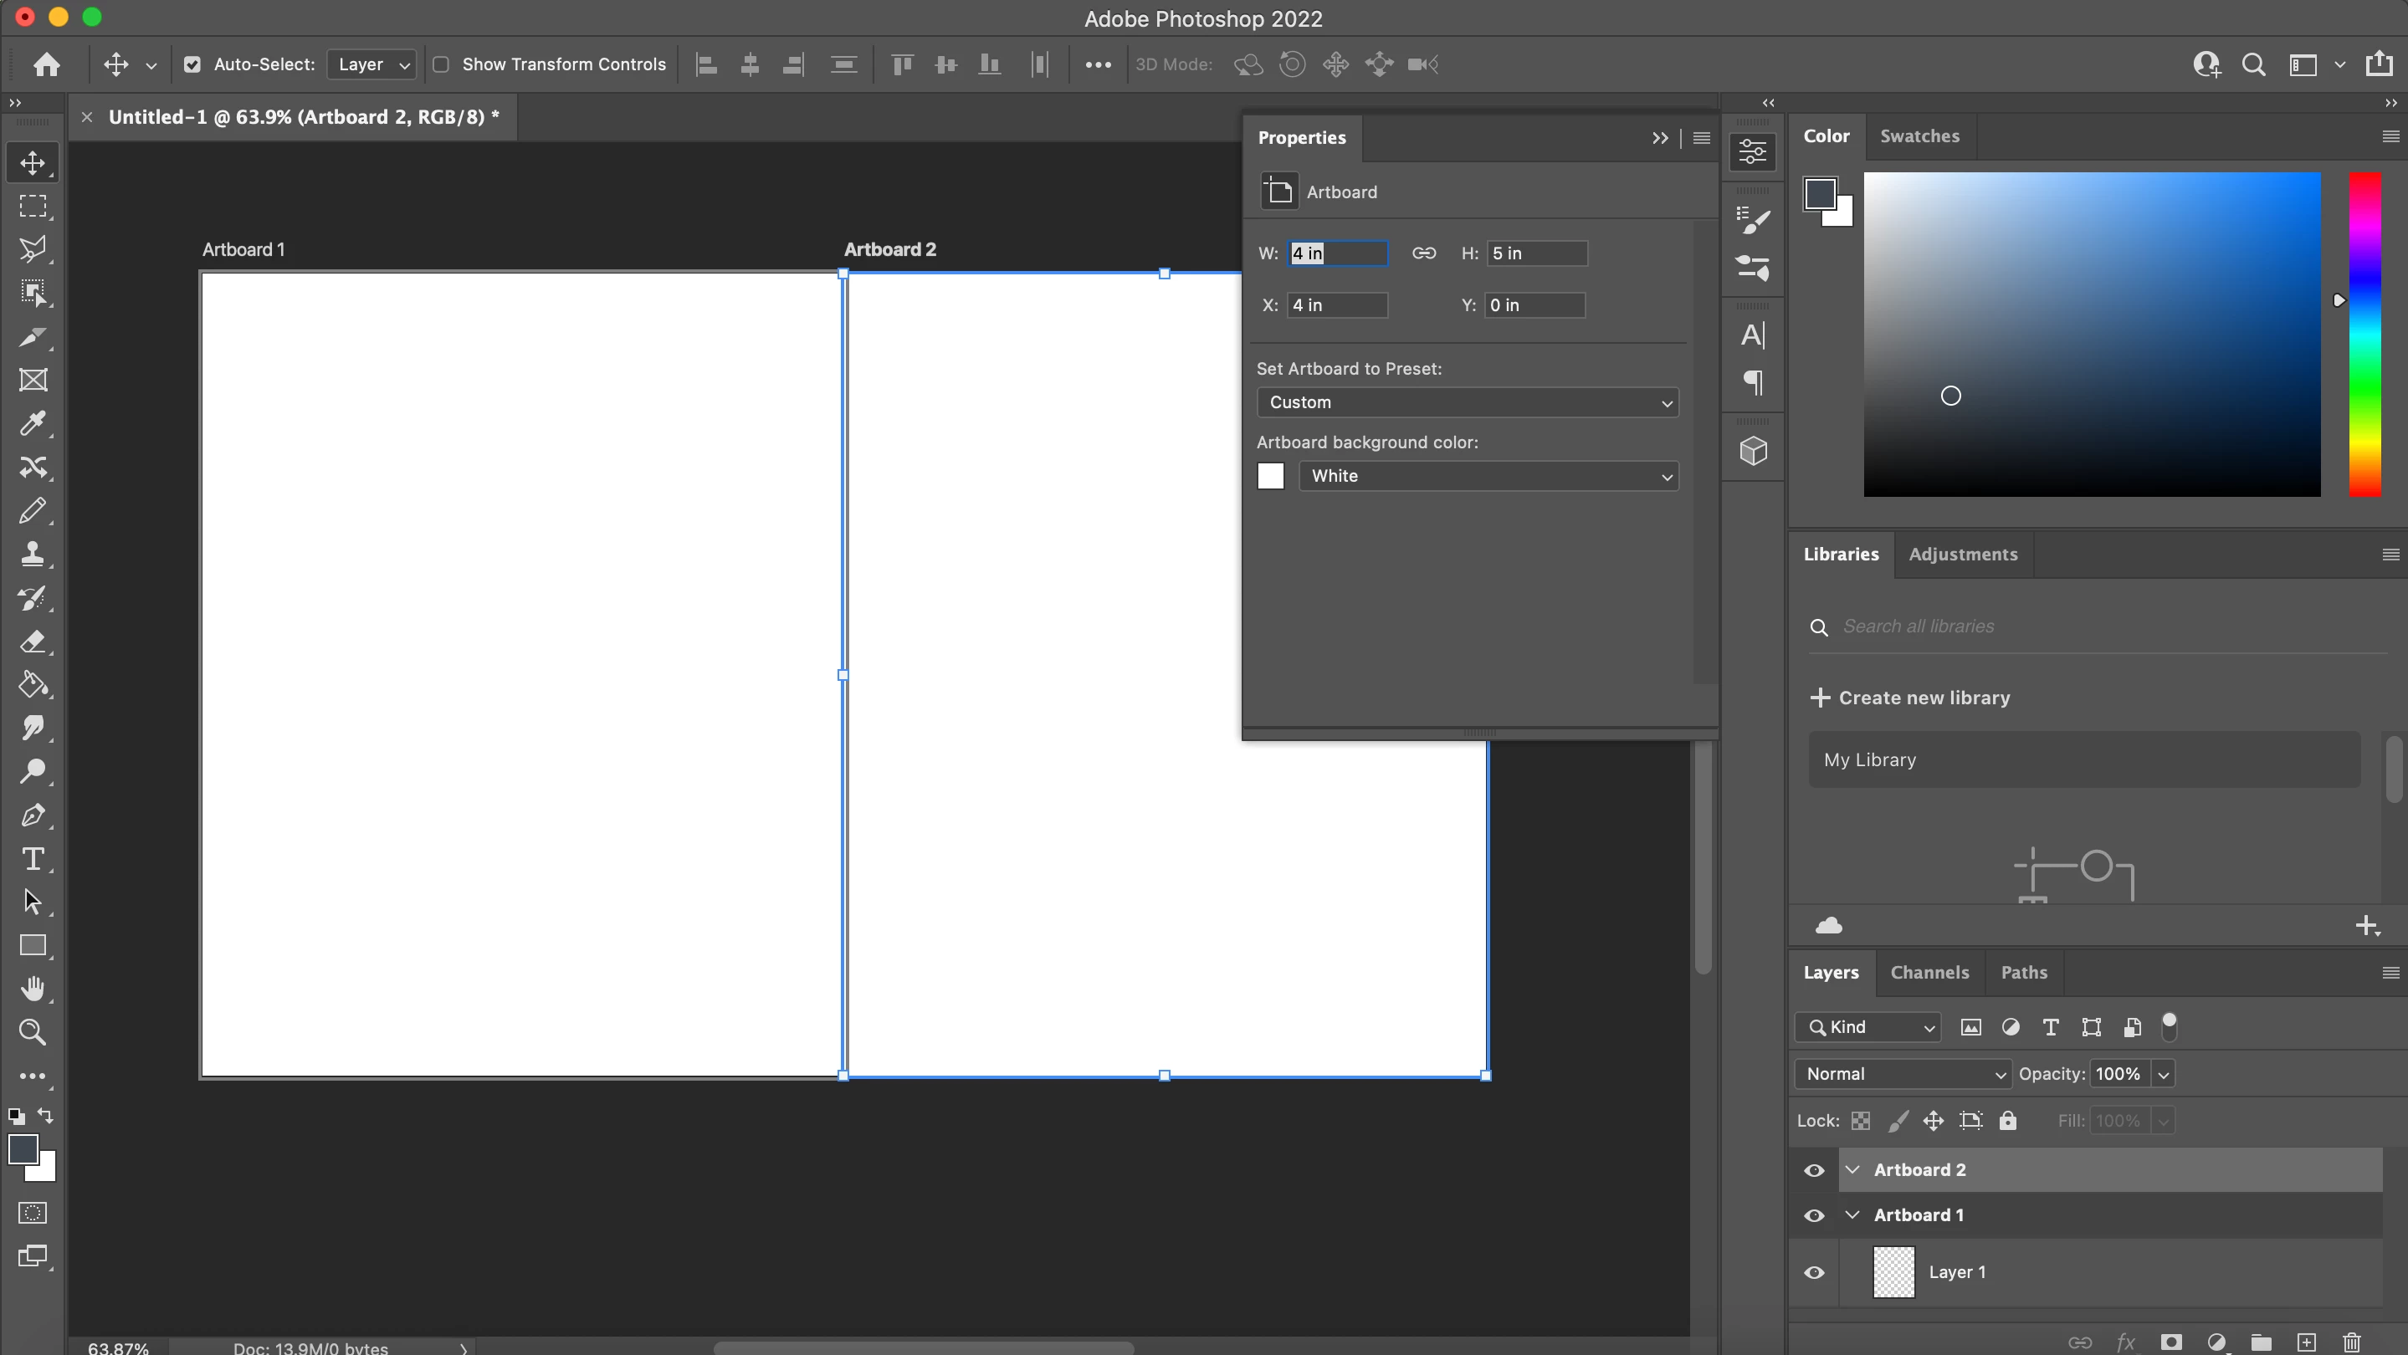Click the artboard height input field
The height and width of the screenshot is (1355, 2408).
(x=1536, y=253)
